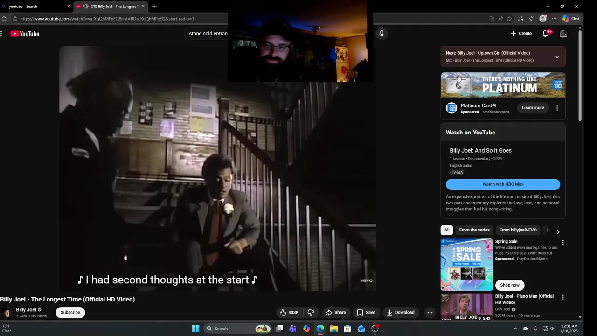The width and height of the screenshot is (597, 336).
Task: Open Outlook from the taskbar
Action: coord(361,329)
